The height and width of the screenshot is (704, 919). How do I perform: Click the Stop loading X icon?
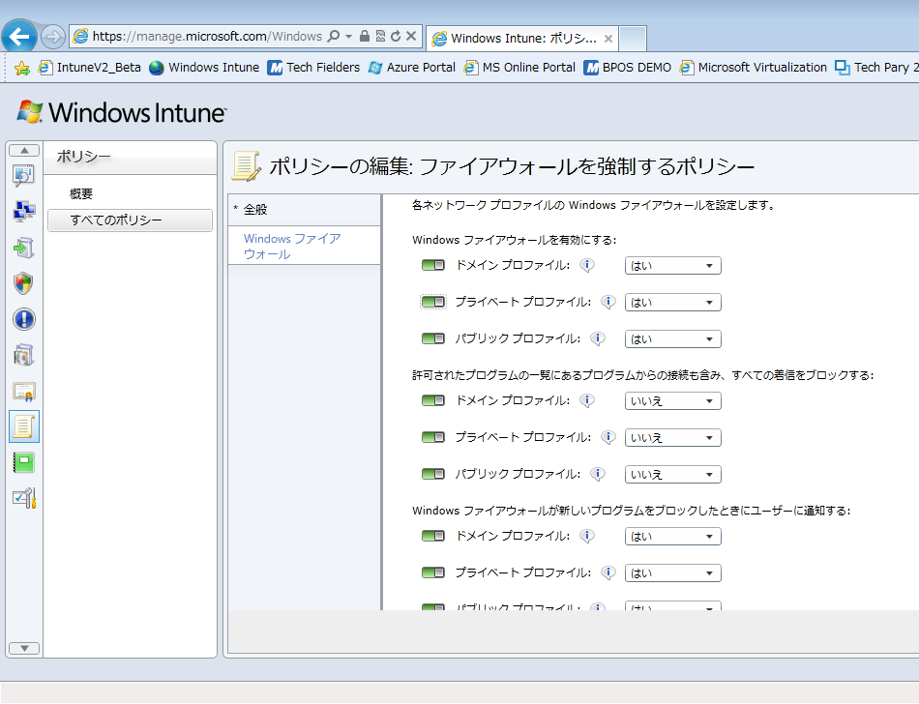click(411, 37)
